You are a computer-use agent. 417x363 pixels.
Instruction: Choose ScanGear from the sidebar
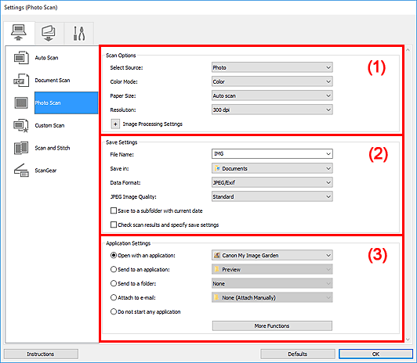tap(45, 171)
